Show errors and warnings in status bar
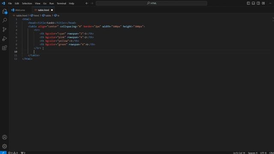 pyautogui.click(x=13, y=153)
